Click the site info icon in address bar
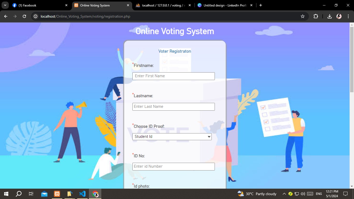The width and height of the screenshot is (354, 199). tap(35, 16)
